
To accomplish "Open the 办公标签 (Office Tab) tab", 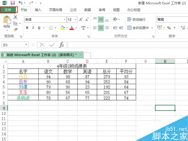I will pos(134,10).
